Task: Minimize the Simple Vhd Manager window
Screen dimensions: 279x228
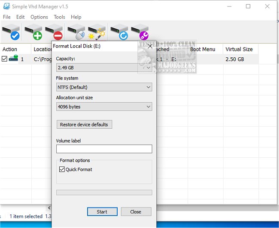Action: (229, 6)
